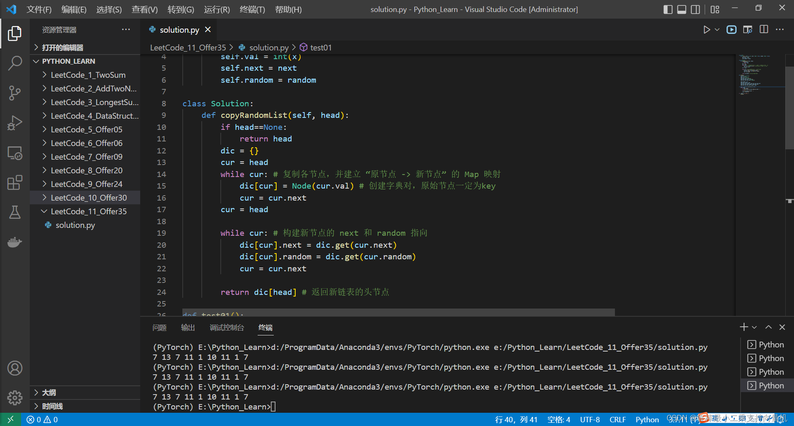Screen dimensions: 794x426
Task: Change encoding via UTF-8 status item
Action: click(x=590, y=419)
